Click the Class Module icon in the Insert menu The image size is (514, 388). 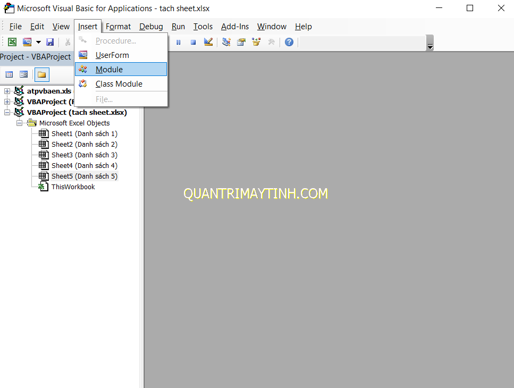coord(83,84)
